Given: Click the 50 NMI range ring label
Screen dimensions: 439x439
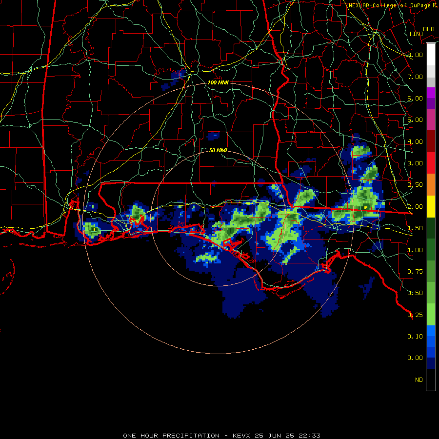Looking at the screenshot, I should click(x=218, y=150).
